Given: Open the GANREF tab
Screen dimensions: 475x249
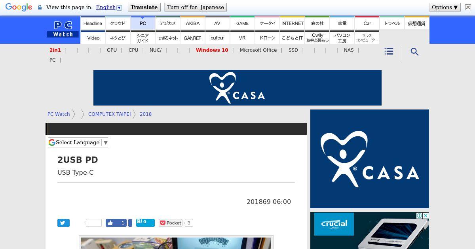Looking at the screenshot, I should (x=193, y=38).
